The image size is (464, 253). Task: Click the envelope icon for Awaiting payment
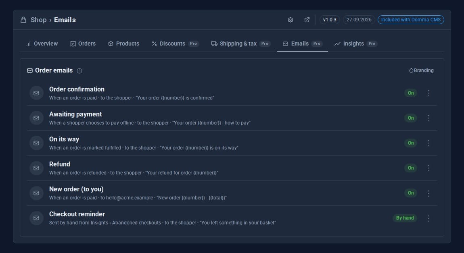(36, 118)
